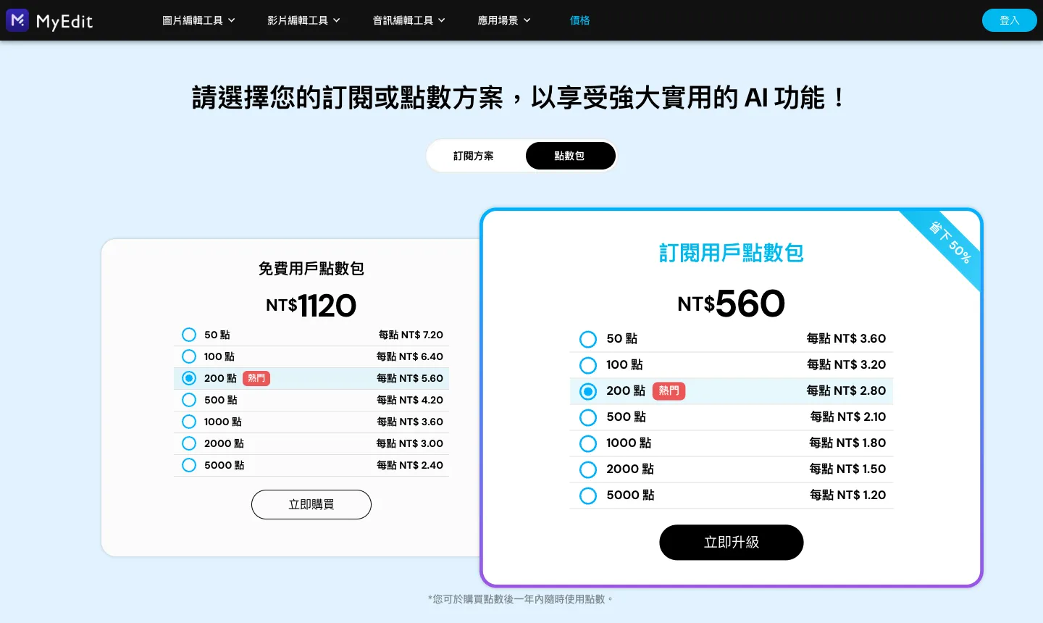Image resolution: width=1043 pixels, height=623 pixels.
Task: Click the NT$560 total price
Action: (x=732, y=303)
